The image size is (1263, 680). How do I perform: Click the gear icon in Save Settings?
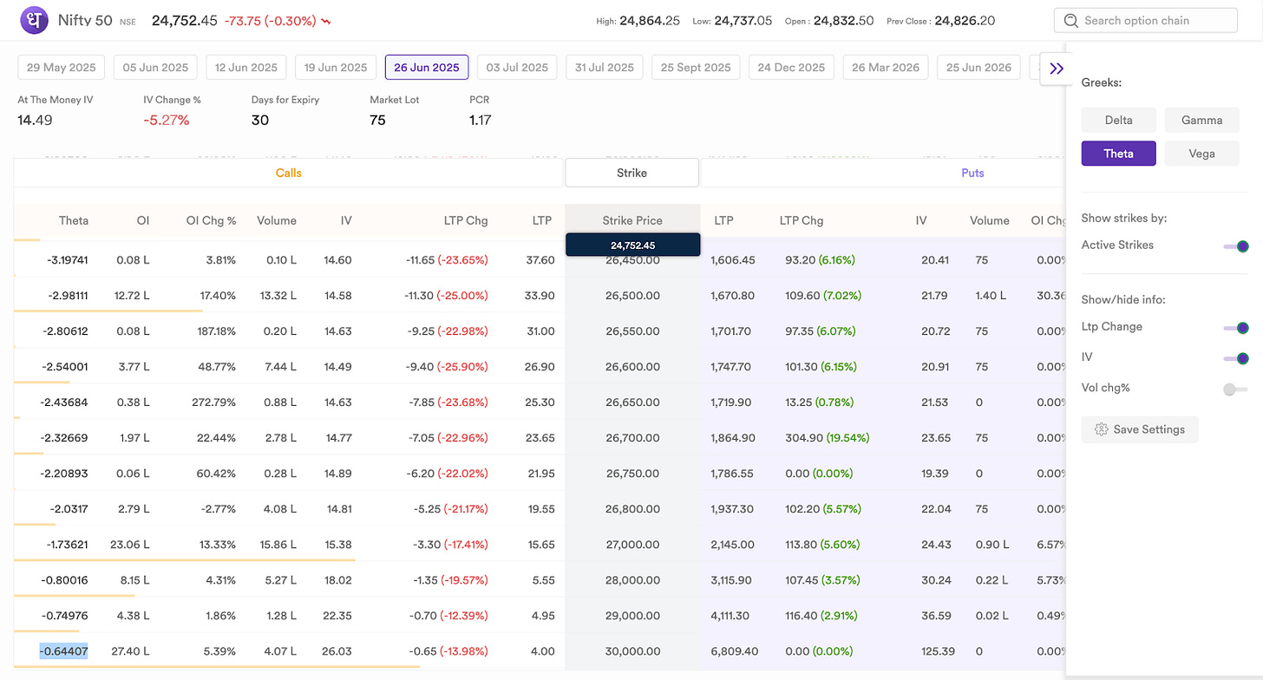click(x=1101, y=429)
